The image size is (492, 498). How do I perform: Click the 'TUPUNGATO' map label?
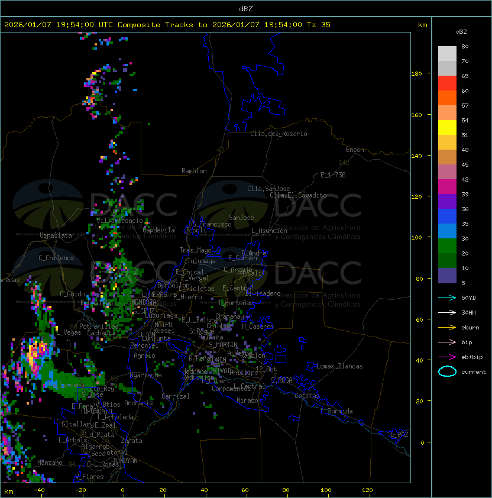coord(96,411)
